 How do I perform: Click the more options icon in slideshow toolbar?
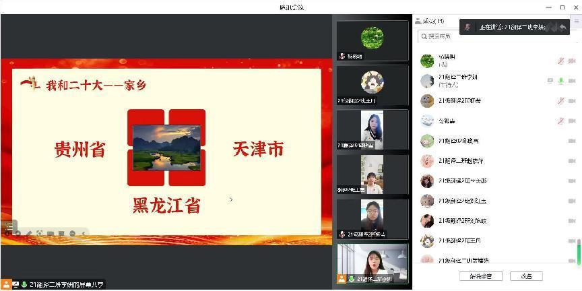click(72, 233)
